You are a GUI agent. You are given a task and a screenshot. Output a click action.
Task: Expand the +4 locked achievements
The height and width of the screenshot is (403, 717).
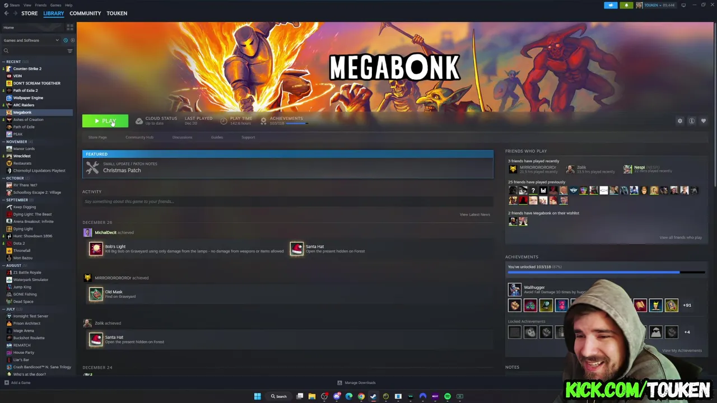(687, 332)
